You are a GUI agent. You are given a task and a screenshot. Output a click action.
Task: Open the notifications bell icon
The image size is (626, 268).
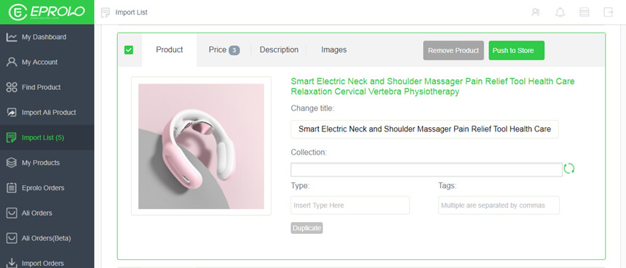coord(560,12)
